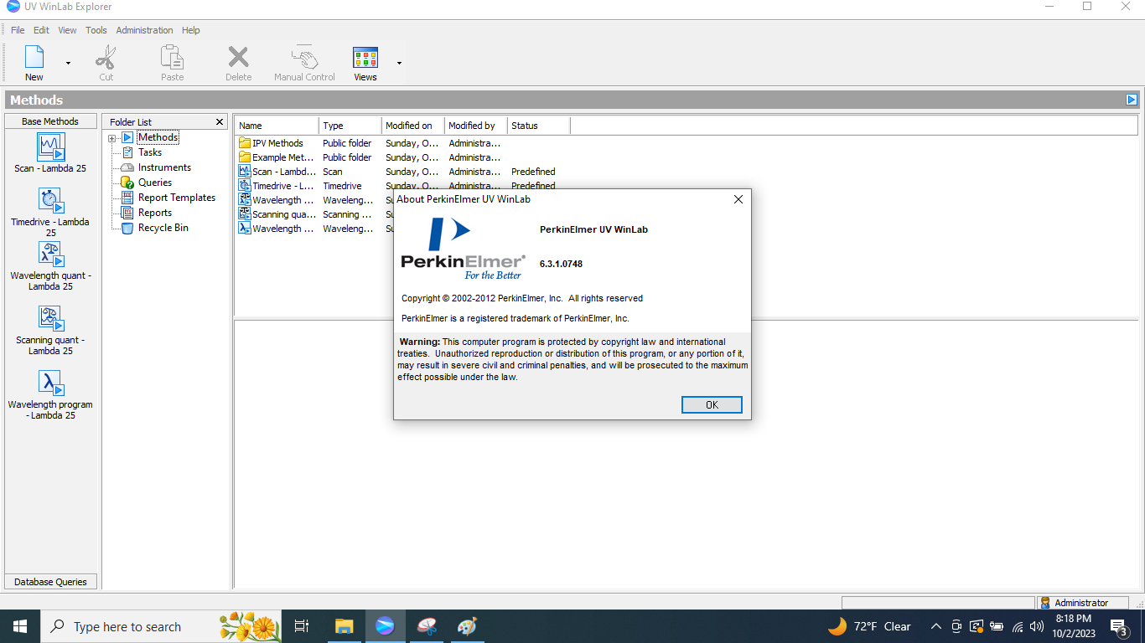Viewport: 1145px width, 643px height.
Task: Click OK in About dialog
Action: click(x=712, y=404)
